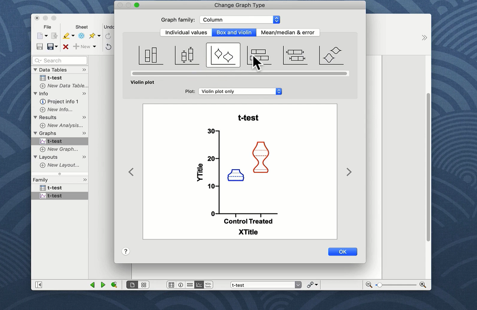477x310 pixels.
Task: Open the pushpin dropdown arrow
Action: 99,36
